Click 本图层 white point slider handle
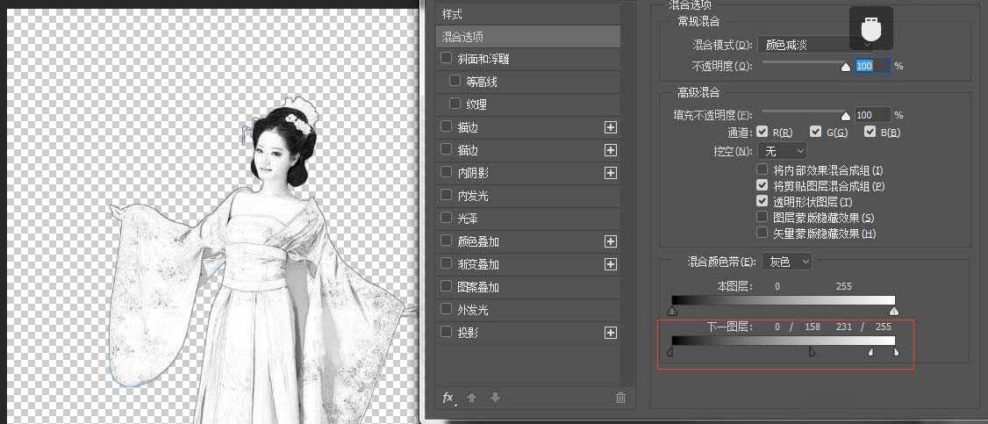The height and width of the screenshot is (424, 988). [x=894, y=311]
